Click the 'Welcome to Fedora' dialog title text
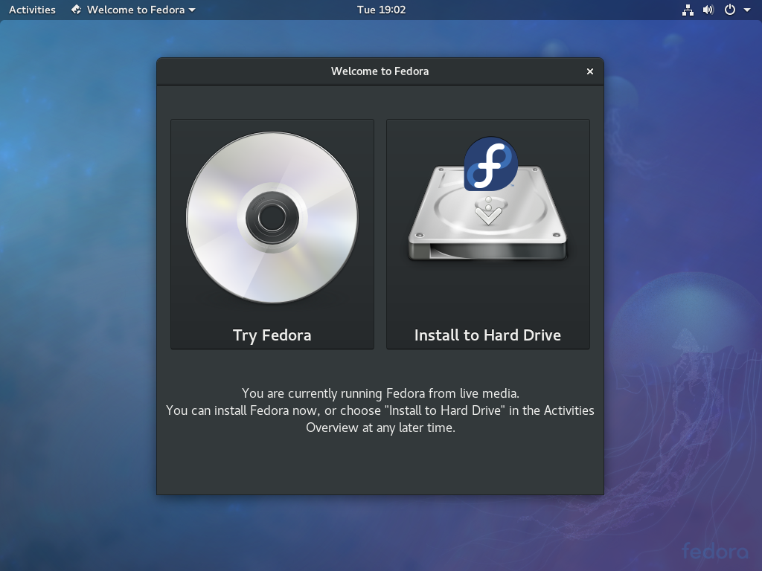The width and height of the screenshot is (762, 571). coord(380,71)
